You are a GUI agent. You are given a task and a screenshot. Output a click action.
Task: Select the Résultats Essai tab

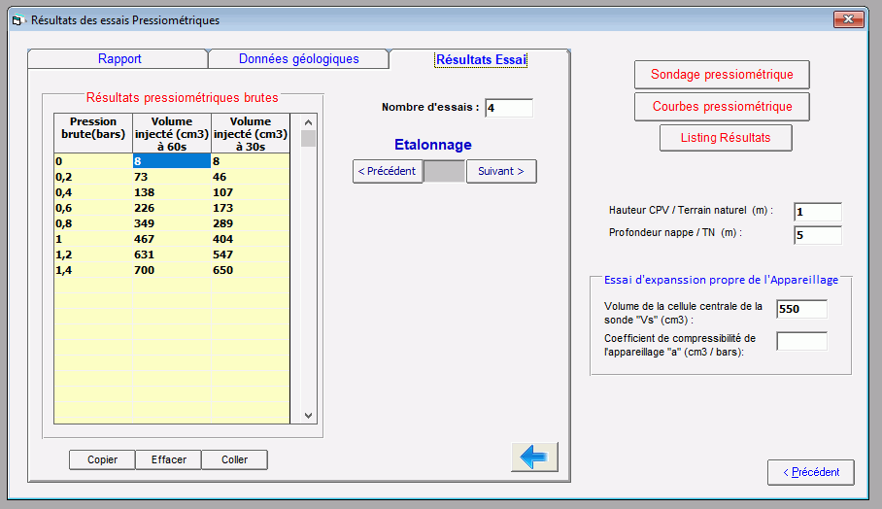point(480,59)
